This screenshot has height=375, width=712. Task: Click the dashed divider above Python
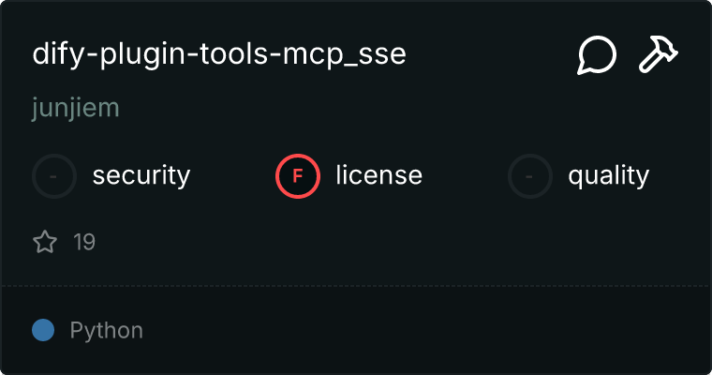pyautogui.click(x=356, y=285)
